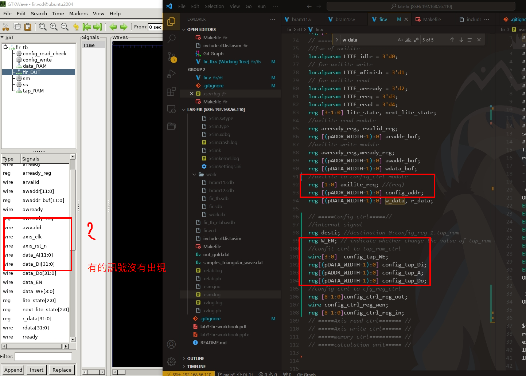526x376 pixels.
Task: Toggle Find in Selection in find widget
Action: point(470,40)
